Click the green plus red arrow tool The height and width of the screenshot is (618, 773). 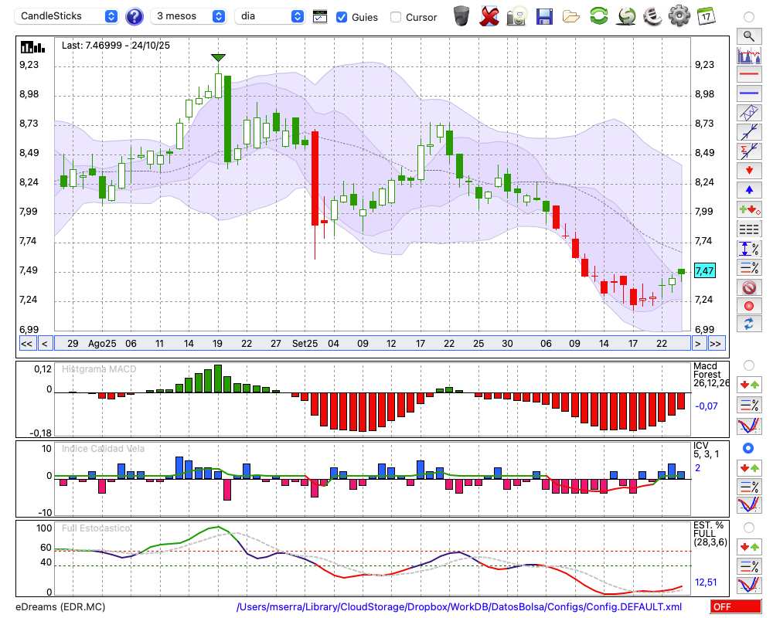click(749, 209)
